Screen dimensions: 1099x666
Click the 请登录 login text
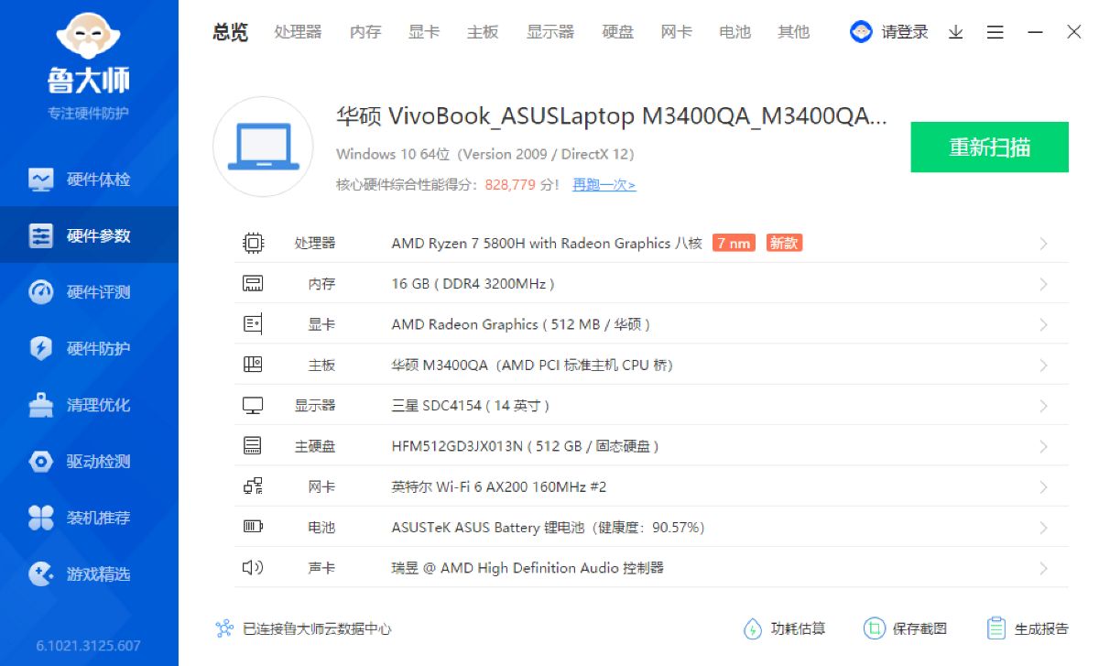coord(905,32)
